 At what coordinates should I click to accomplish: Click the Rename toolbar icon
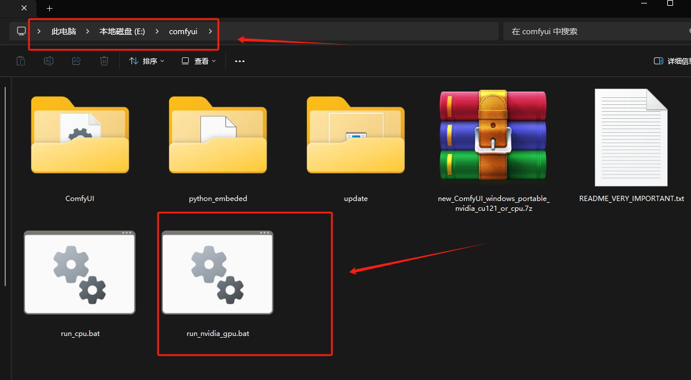[49, 61]
